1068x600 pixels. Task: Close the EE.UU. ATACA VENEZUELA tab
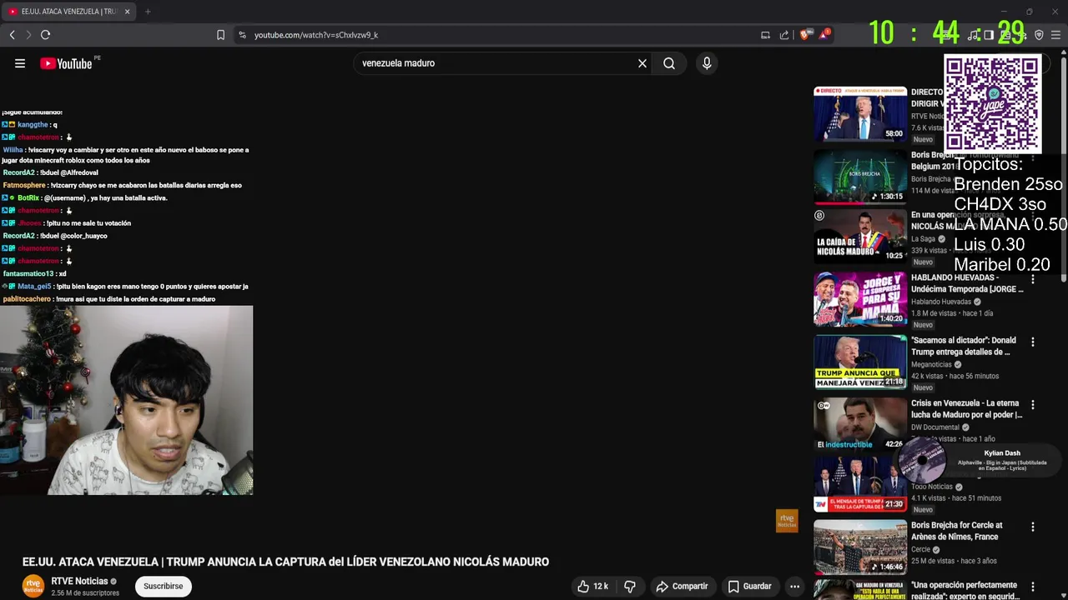(x=127, y=12)
